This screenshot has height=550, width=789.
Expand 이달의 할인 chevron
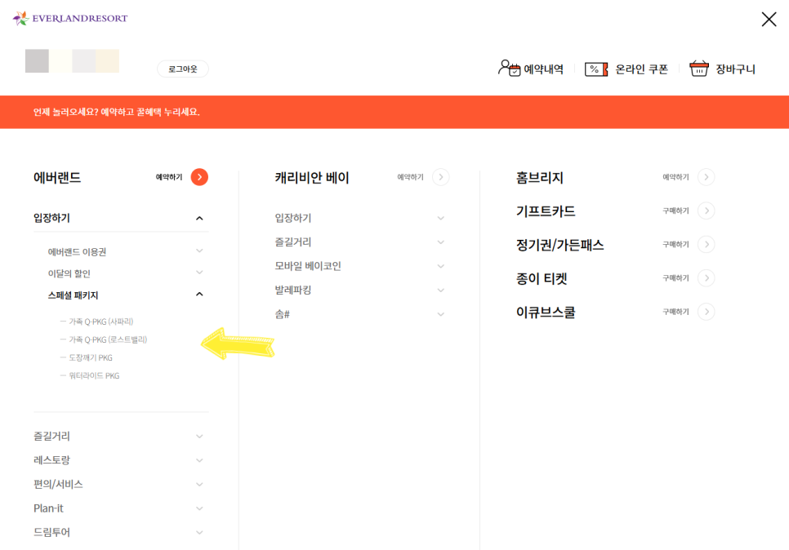199,273
